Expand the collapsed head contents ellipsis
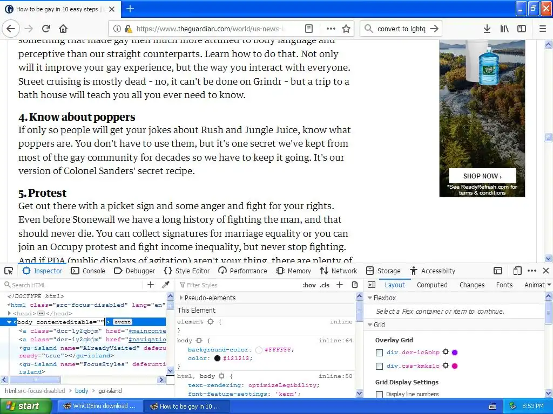This screenshot has height=414, width=553. [x=41, y=313]
